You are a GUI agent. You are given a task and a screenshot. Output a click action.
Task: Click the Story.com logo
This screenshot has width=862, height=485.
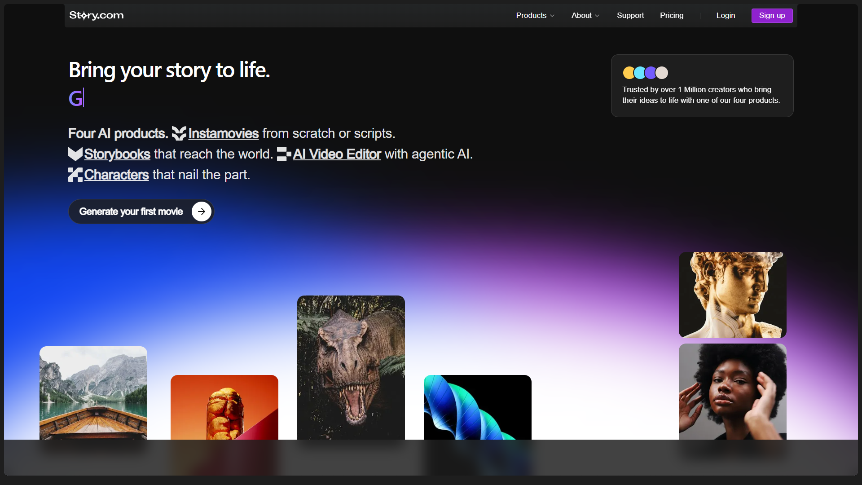point(97,15)
